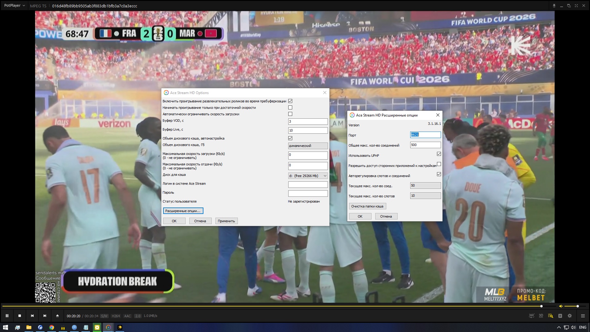The height and width of the screenshot is (332, 590).
Task: Click the 'Порт' port input field
Action: [426, 135]
